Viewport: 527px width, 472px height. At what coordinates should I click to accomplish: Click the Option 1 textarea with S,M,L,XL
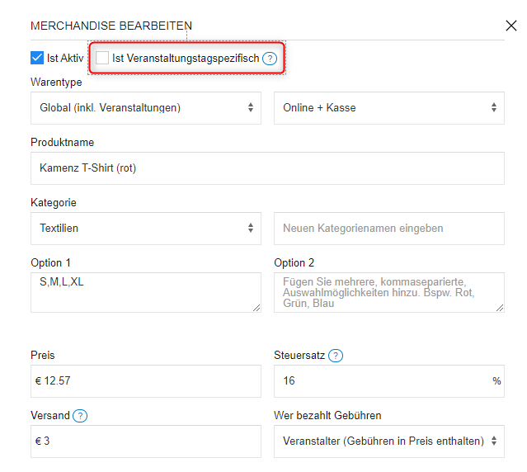[146, 292]
